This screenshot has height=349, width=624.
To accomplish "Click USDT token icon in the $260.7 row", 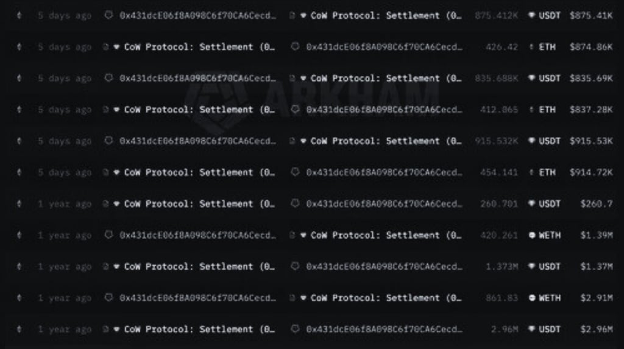I will [531, 203].
